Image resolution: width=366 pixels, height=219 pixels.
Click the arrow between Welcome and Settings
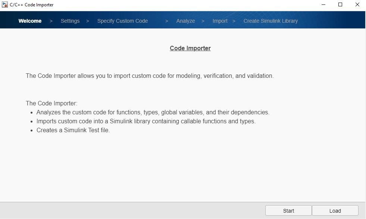tap(51, 21)
